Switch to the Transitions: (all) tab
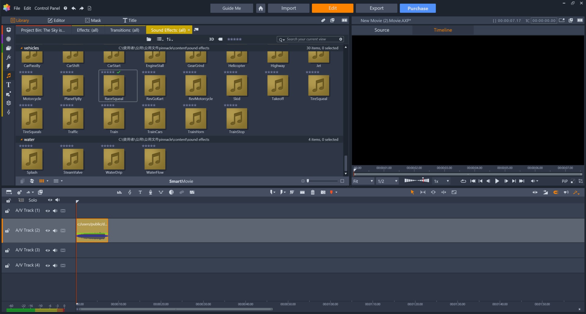 tap(125, 30)
